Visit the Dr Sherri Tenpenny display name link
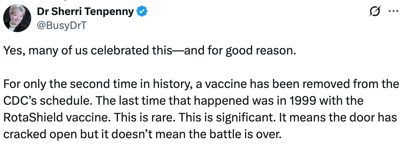406x148 pixels. [86, 12]
